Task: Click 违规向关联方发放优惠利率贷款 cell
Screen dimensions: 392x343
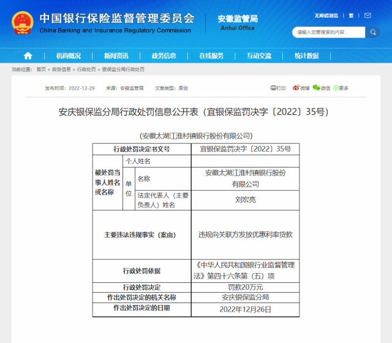Action: tap(245, 235)
